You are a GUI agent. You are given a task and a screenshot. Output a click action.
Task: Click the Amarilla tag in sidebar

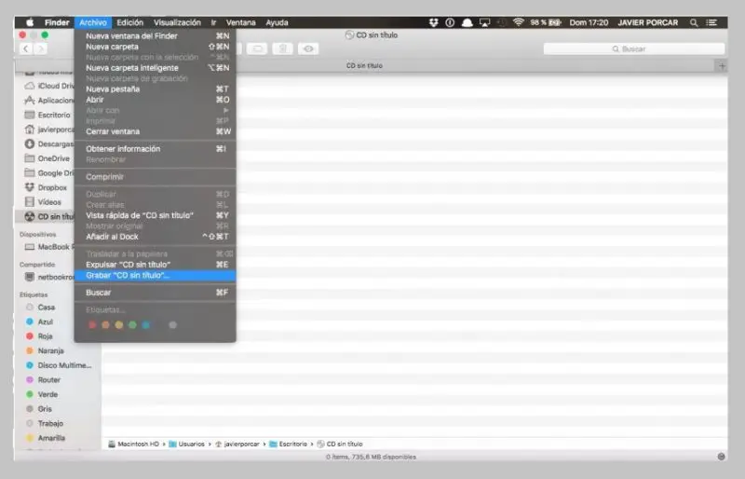[x=46, y=438]
